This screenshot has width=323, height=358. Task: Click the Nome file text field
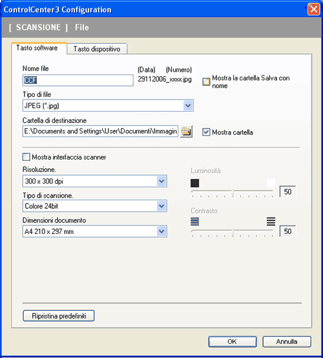[78, 80]
